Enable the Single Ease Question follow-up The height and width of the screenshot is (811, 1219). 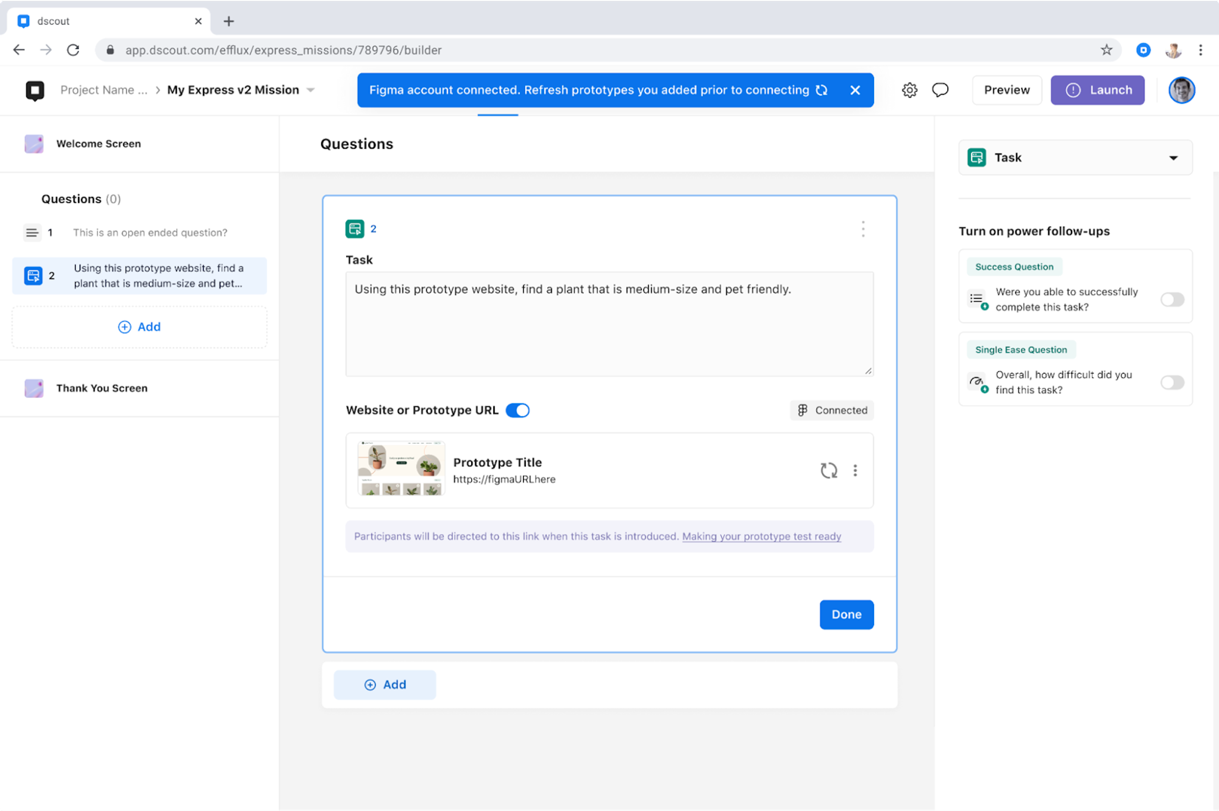click(1172, 383)
